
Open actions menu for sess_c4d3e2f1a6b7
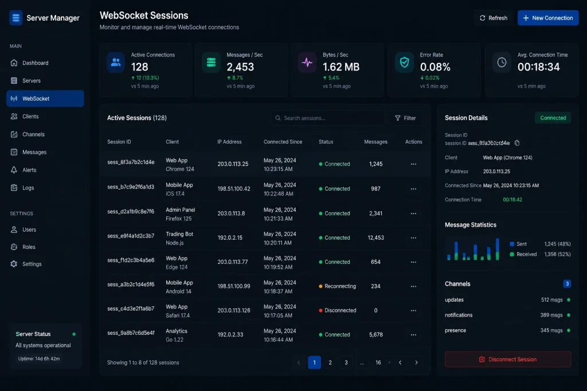point(413,311)
